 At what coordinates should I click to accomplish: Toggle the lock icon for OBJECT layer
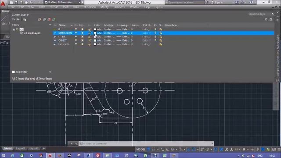pos(90,40)
